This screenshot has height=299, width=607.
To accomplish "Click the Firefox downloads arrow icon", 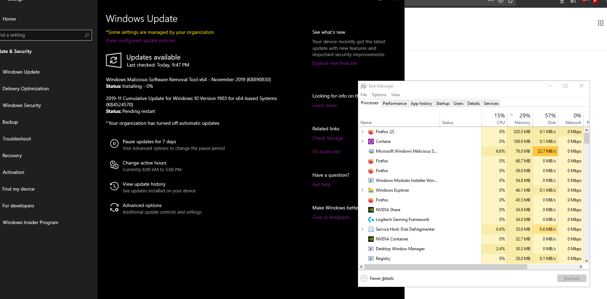I will [562, 1].
